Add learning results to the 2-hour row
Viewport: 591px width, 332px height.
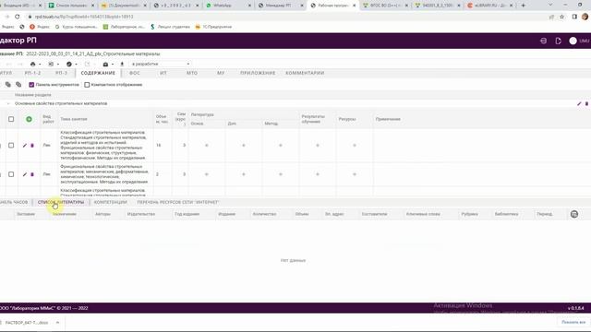(x=318, y=174)
